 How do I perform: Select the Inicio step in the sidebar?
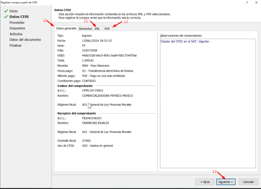click(x=14, y=11)
